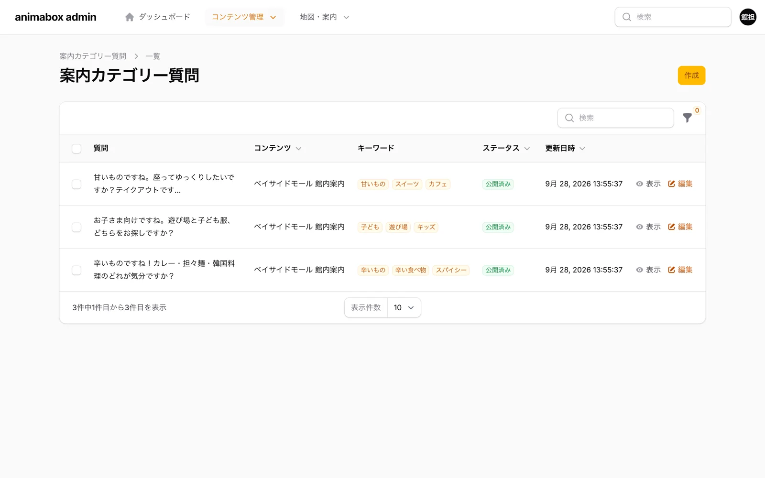Click the 遊び場 keyword tag
This screenshot has height=478, width=765.
(398, 227)
